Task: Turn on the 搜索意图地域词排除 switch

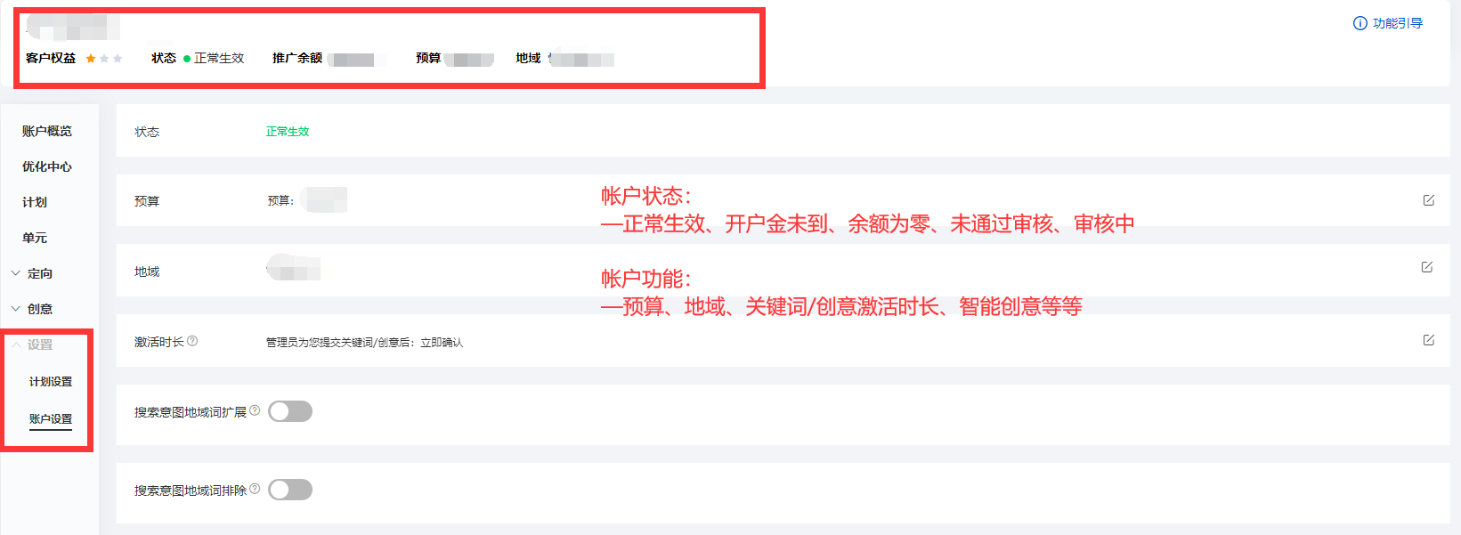Action: pyautogui.click(x=290, y=490)
